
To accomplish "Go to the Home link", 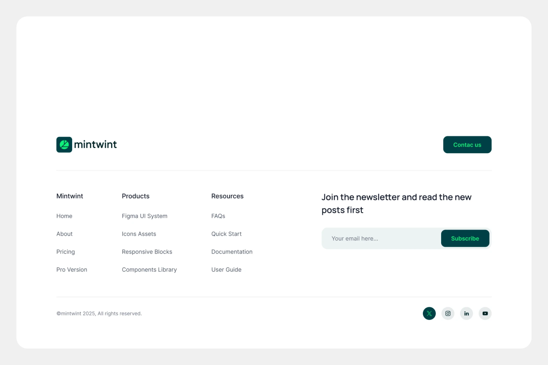I will pyautogui.click(x=64, y=216).
